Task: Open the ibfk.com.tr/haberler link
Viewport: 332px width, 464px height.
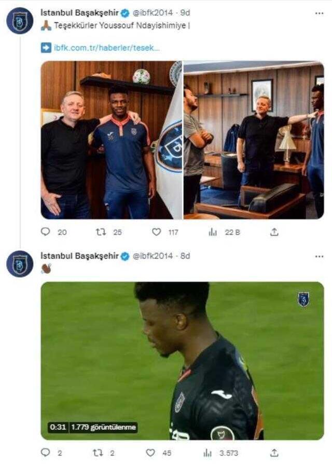Action: click(x=107, y=48)
